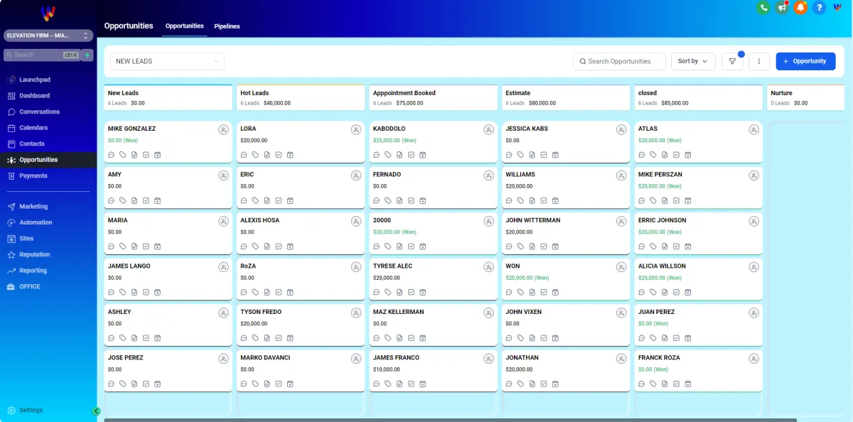853x422 pixels.
Task: Open notes icon on JOHN WITTERMAN card
Action: (x=532, y=246)
